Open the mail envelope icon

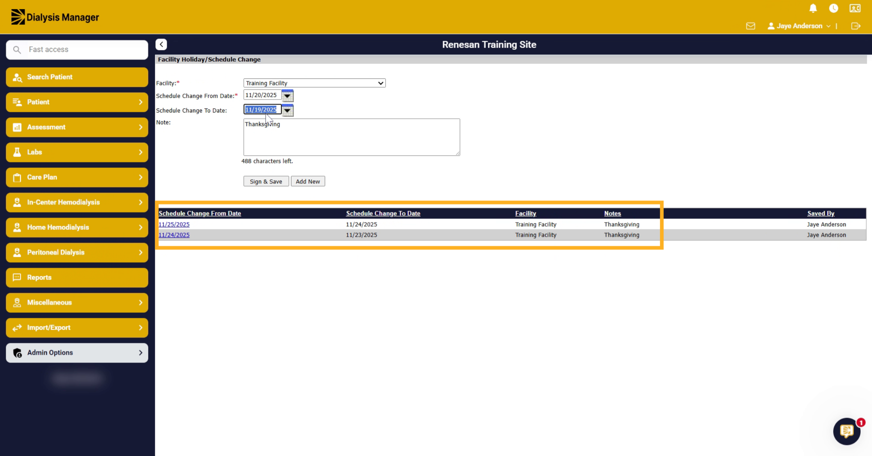pyautogui.click(x=751, y=26)
